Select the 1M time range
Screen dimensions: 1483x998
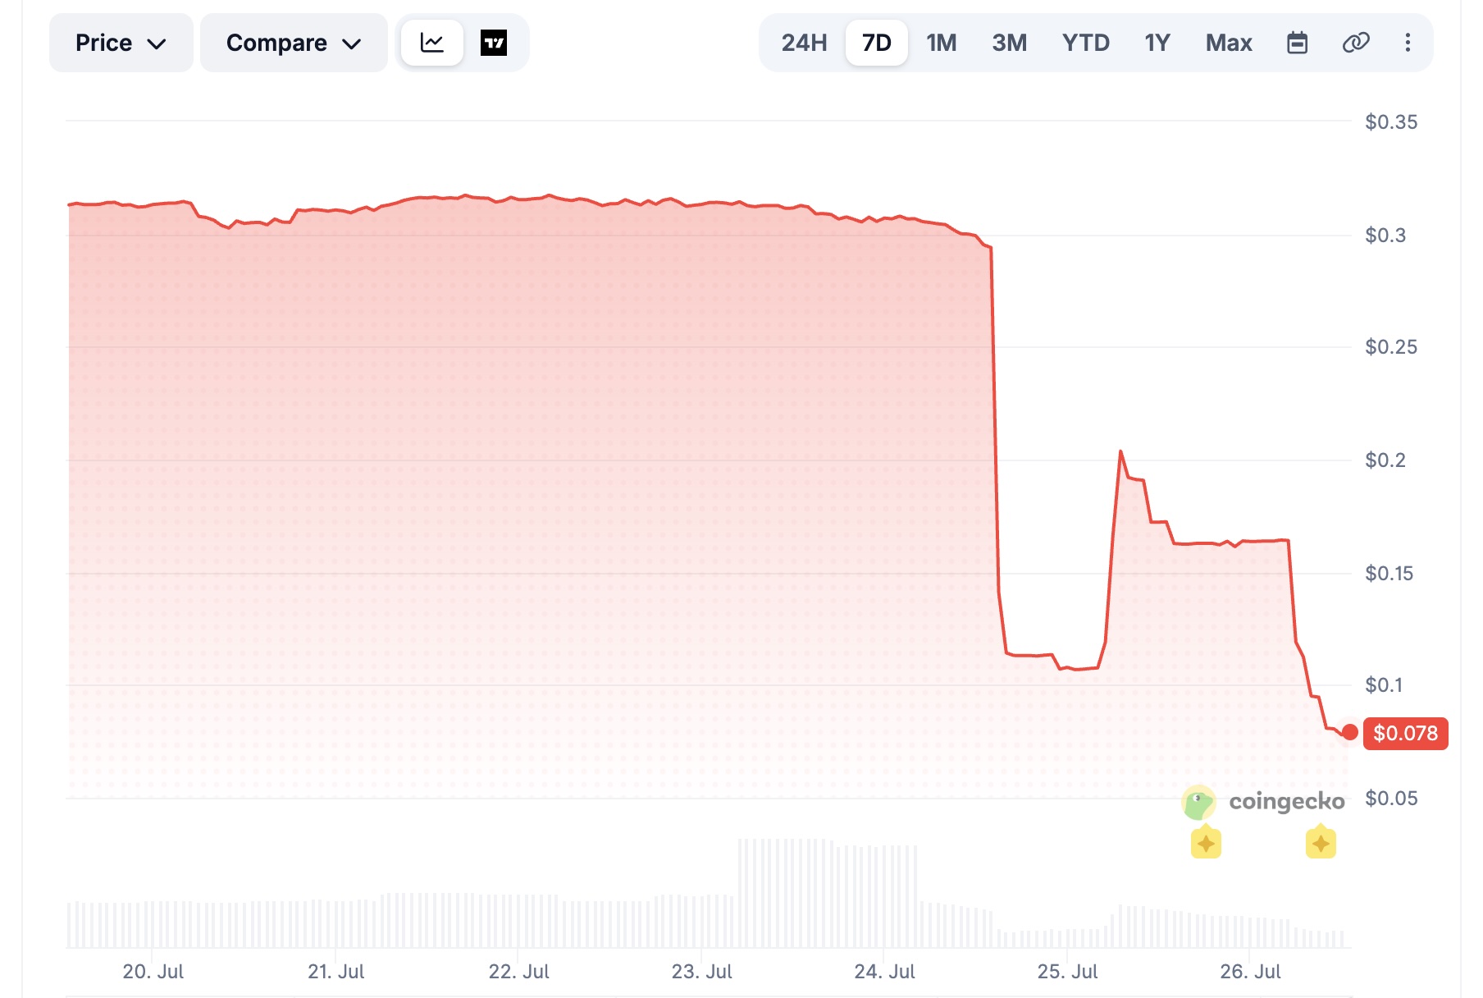click(942, 43)
